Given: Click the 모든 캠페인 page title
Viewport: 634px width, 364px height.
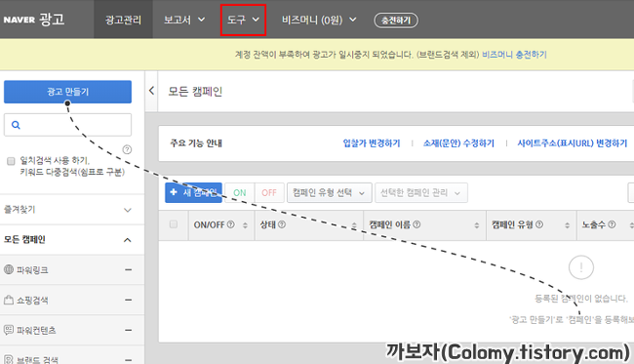Looking at the screenshot, I should [x=195, y=92].
